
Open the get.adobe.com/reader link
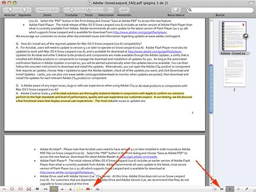pos(139,157)
